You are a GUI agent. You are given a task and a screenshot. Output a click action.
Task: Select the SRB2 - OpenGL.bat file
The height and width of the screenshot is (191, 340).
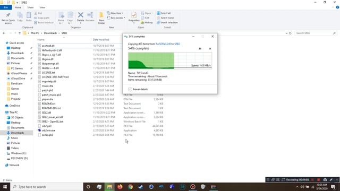pos(53,121)
